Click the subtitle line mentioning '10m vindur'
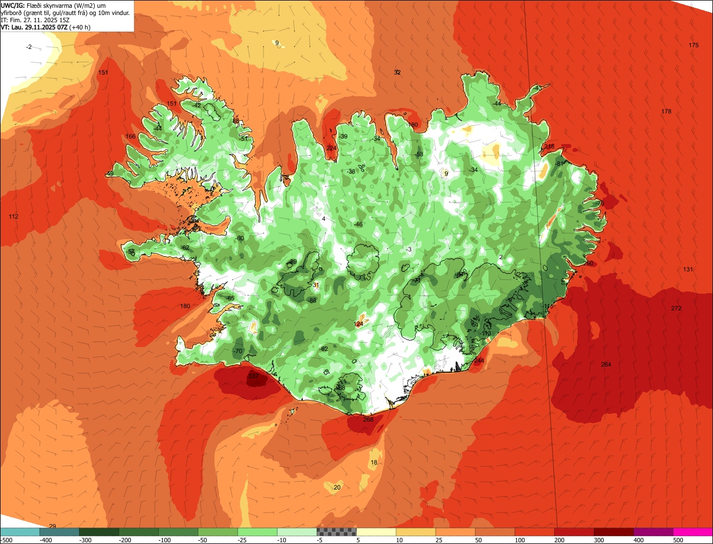 pyautogui.click(x=66, y=12)
